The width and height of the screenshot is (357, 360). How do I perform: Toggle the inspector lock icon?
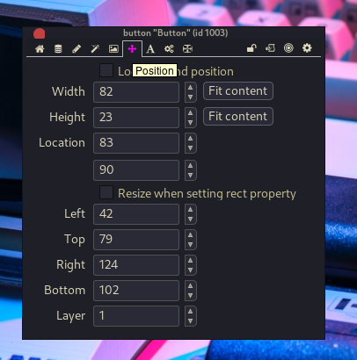251,48
